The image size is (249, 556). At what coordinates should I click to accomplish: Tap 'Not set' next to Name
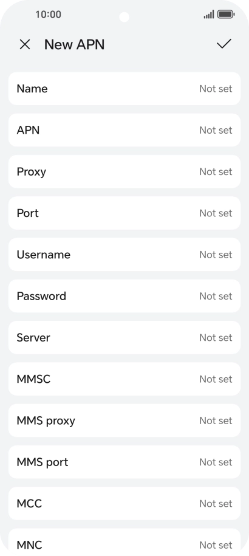(216, 89)
